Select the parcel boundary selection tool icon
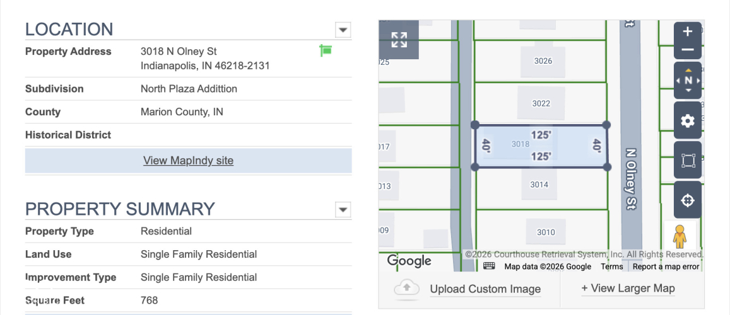This screenshot has width=730, height=315. pyautogui.click(x=688, y=160)
